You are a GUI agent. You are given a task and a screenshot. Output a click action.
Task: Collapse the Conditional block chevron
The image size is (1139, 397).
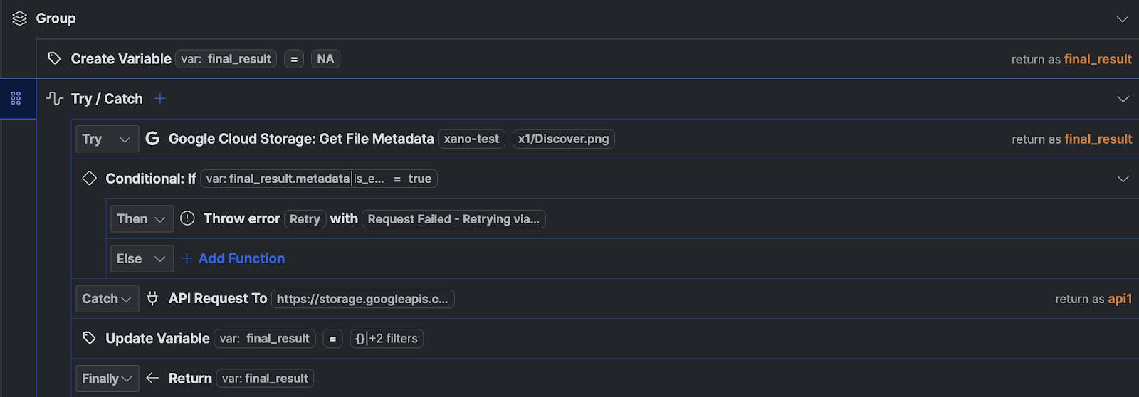[x=1123, y=179]
